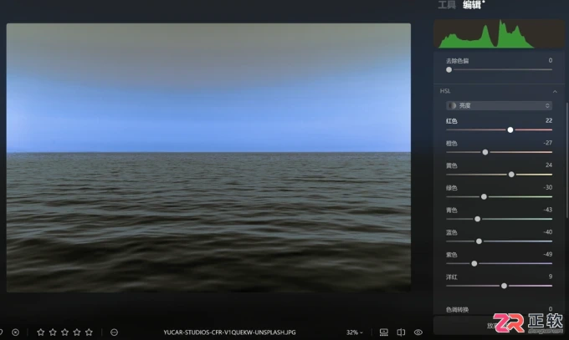Collapse the HSL panel chevron
The height and width of the screenshot is (340, 569).
pyautogui.click(x=555, y=91)
